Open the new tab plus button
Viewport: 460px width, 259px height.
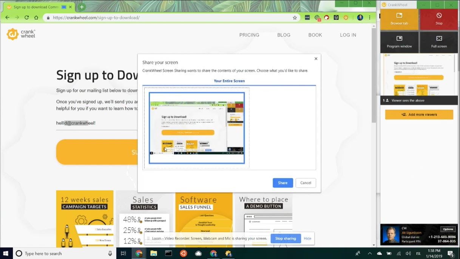pos(82,7)
